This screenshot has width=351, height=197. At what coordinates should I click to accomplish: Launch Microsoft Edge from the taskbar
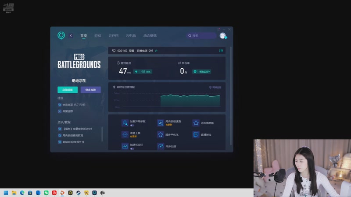[22, 193]
